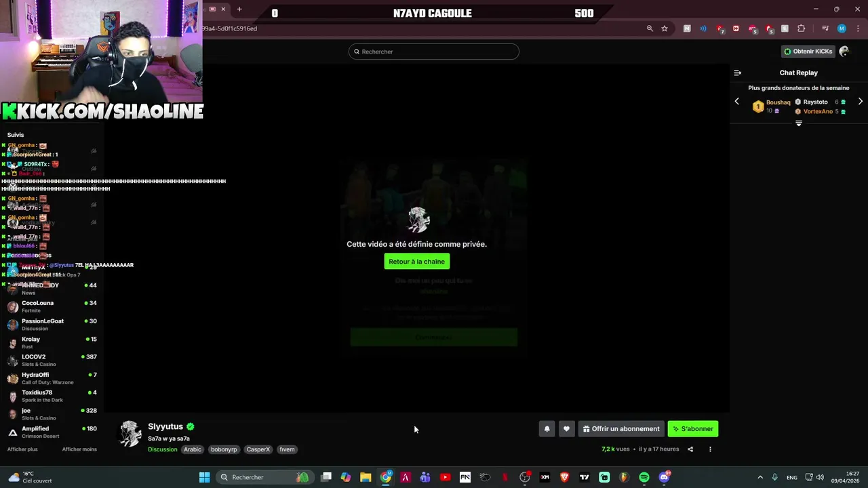
Task: Open HydraOffi channel in followed list
Action: [52, 378]
